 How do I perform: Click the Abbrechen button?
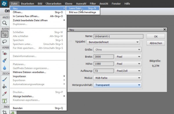tap(156, 43)
